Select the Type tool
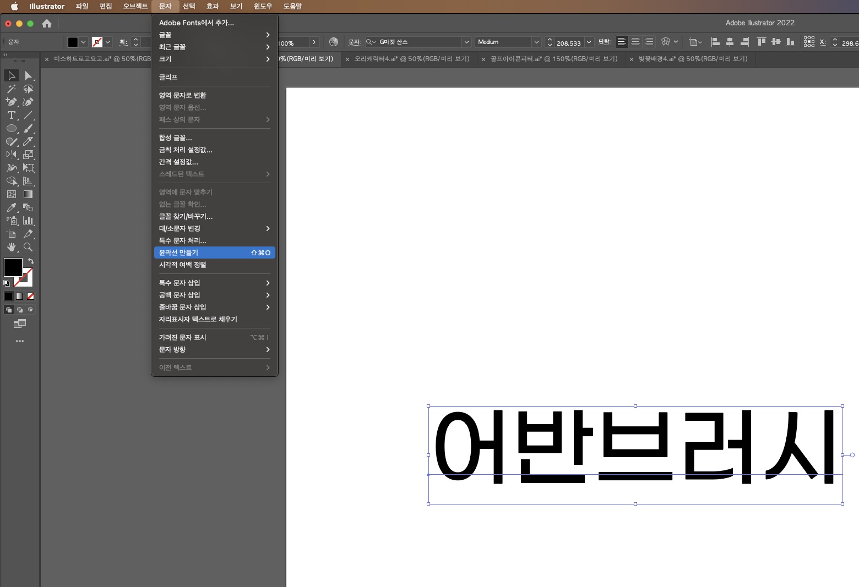The width and height of the screenshot is (859, 587). tap(12, 115)
